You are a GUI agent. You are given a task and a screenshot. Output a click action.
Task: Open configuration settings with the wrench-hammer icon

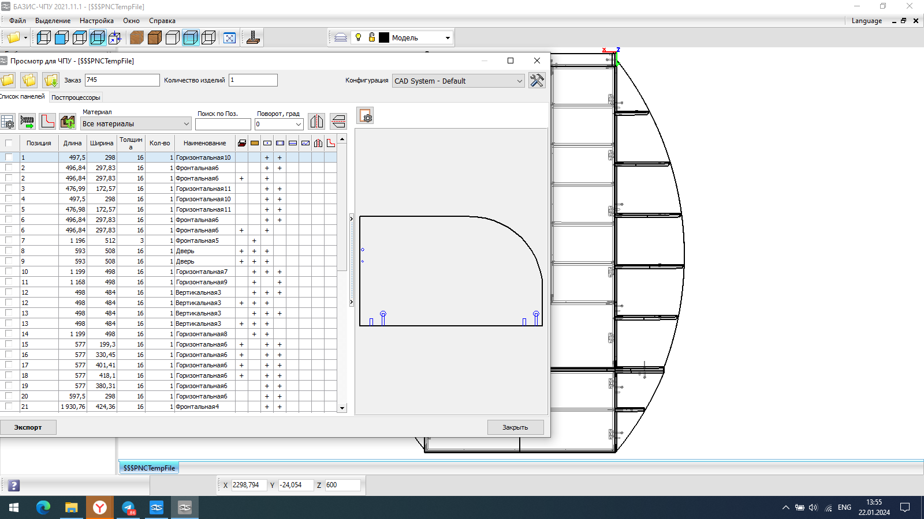tap(536, 81)
